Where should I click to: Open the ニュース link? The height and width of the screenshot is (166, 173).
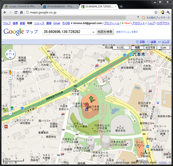pyautogui.click(x=39, y=23)
